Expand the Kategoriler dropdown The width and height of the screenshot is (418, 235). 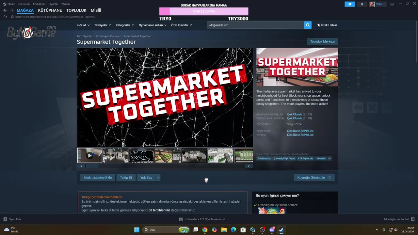125,25
